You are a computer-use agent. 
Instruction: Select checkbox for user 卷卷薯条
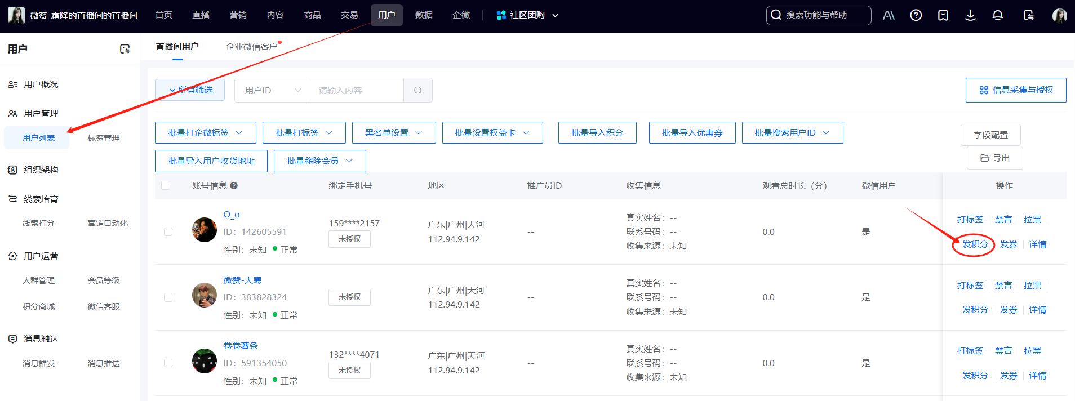point(168,363)
